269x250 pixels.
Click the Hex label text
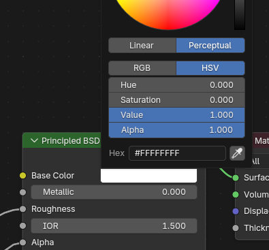(116, 153)
